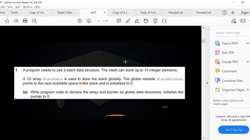Add a sticky note comment in the toolbar
This screenshot has width=250, height=140.
coord(119,21)
